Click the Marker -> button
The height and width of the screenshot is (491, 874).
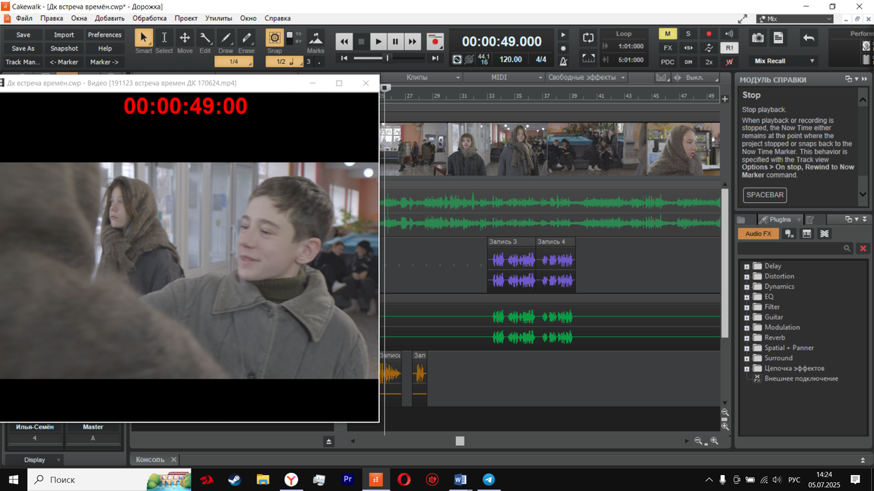pos(105,63)
